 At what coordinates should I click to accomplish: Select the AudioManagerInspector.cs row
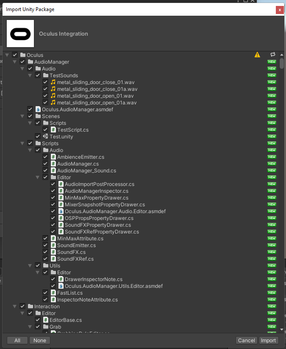(141, 191)
